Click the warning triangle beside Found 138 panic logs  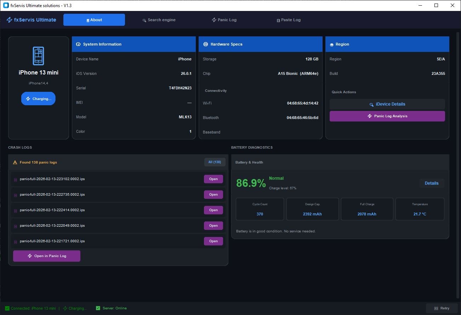click(15, 162)
